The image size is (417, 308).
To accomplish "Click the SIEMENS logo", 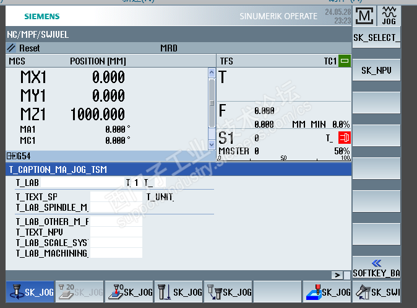I will coord(42,16).
